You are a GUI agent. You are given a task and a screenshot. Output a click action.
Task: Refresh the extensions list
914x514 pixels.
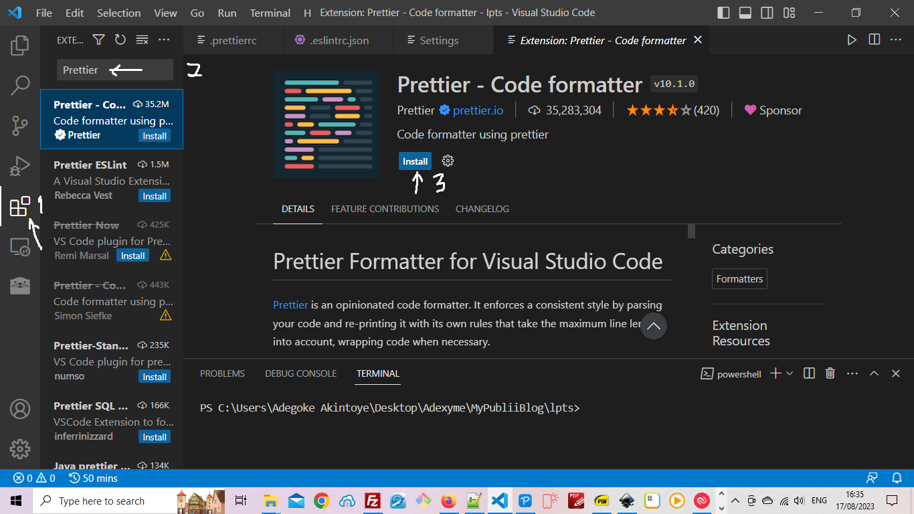(x=120, y=40)
